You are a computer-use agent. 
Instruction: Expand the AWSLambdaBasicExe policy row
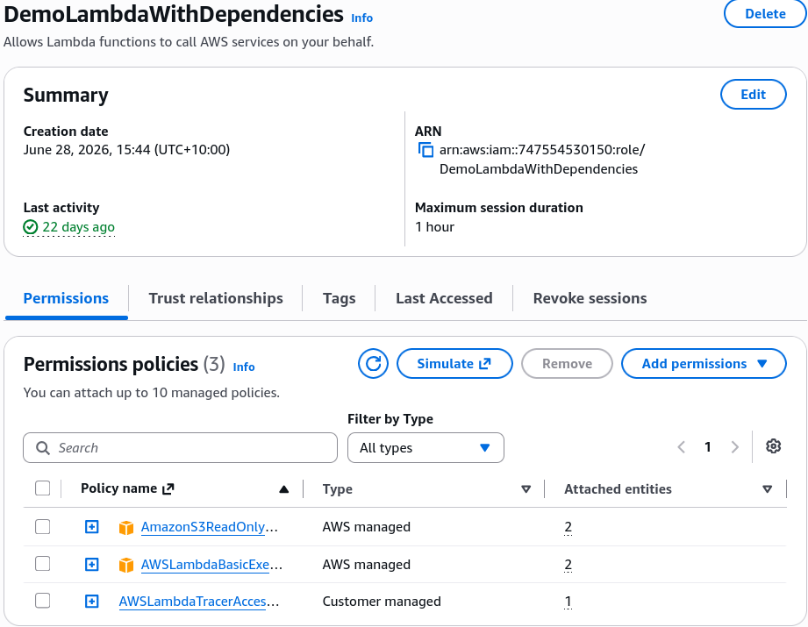92,565
